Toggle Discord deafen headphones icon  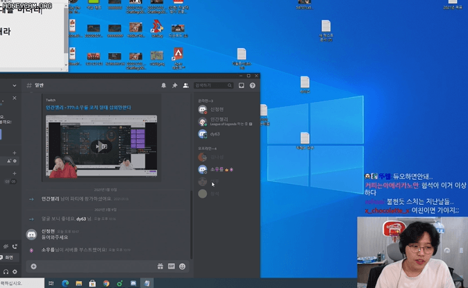click(6, 271)
